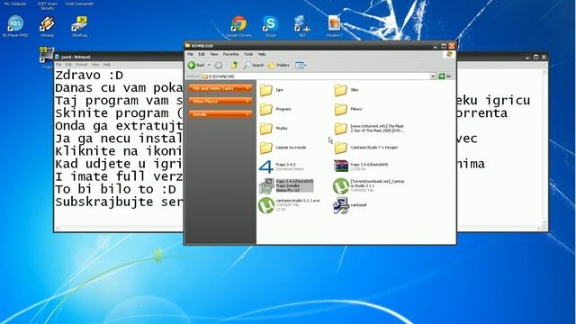Click the green Go button

pos(445,76)
